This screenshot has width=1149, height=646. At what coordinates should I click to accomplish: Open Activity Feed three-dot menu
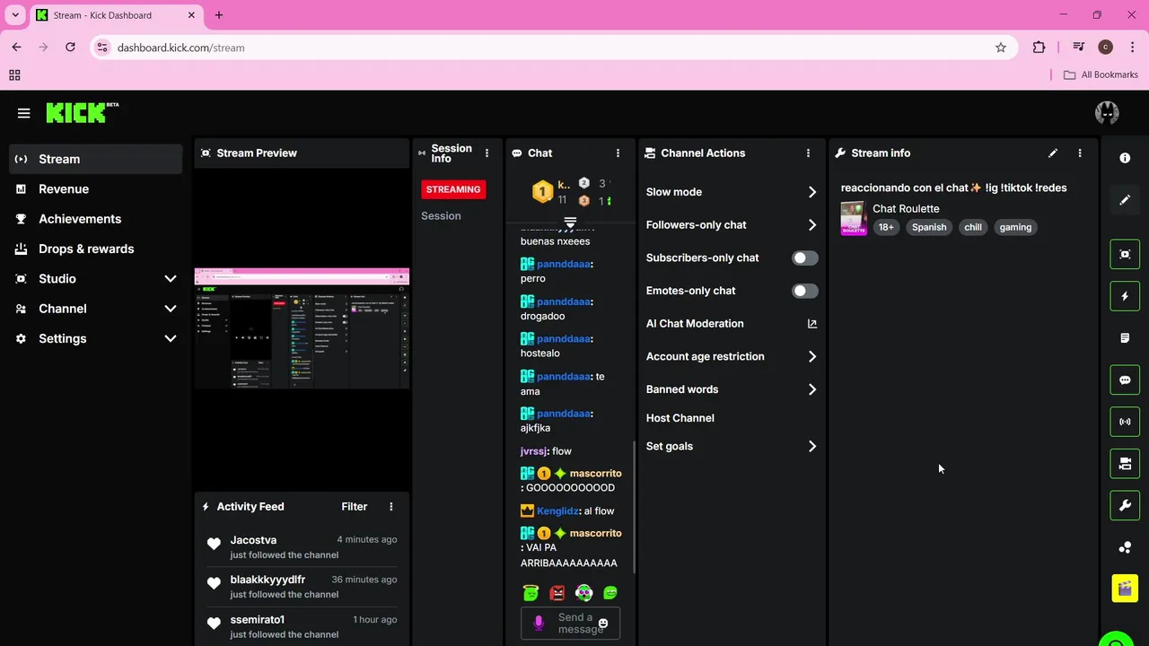pyautogui.click(x=391, y=507)
